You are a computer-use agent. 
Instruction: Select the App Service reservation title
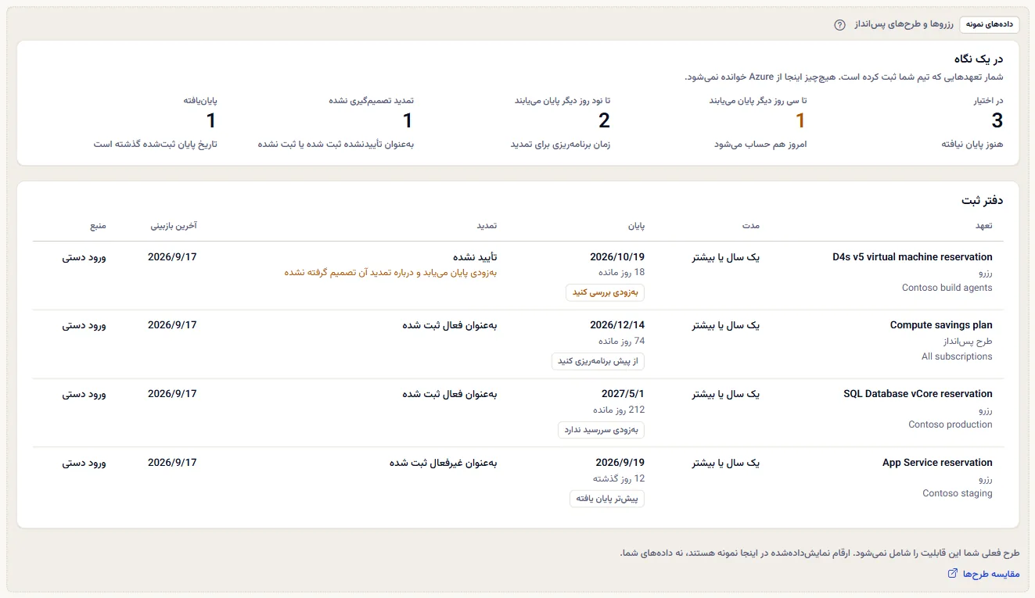coord(937,463)
